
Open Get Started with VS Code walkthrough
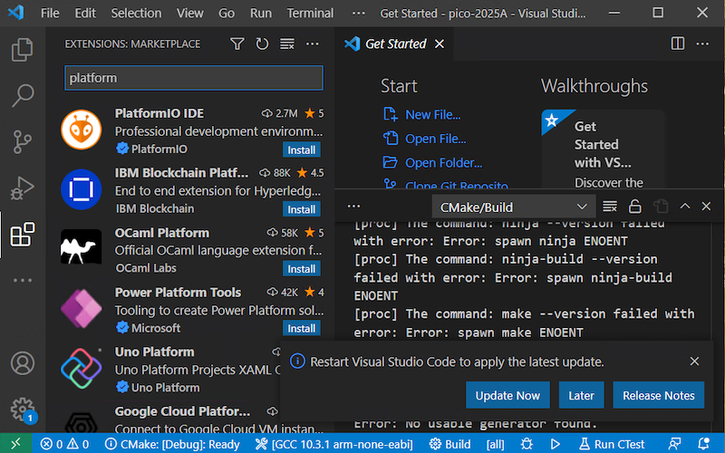point(603,149)
